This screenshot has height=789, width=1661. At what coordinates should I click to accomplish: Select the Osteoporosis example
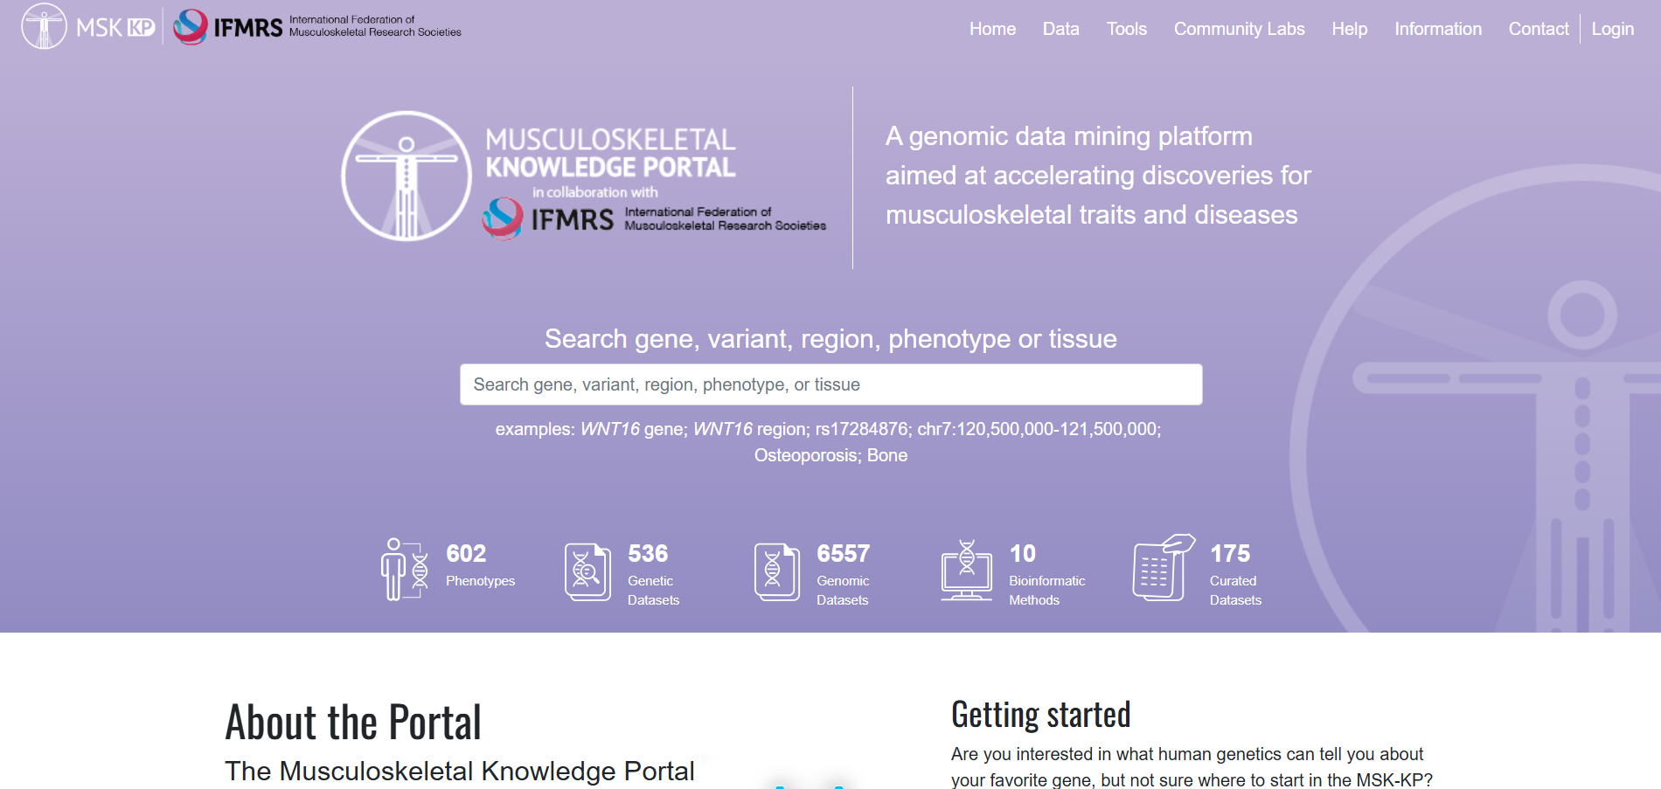tap(807, 455)
